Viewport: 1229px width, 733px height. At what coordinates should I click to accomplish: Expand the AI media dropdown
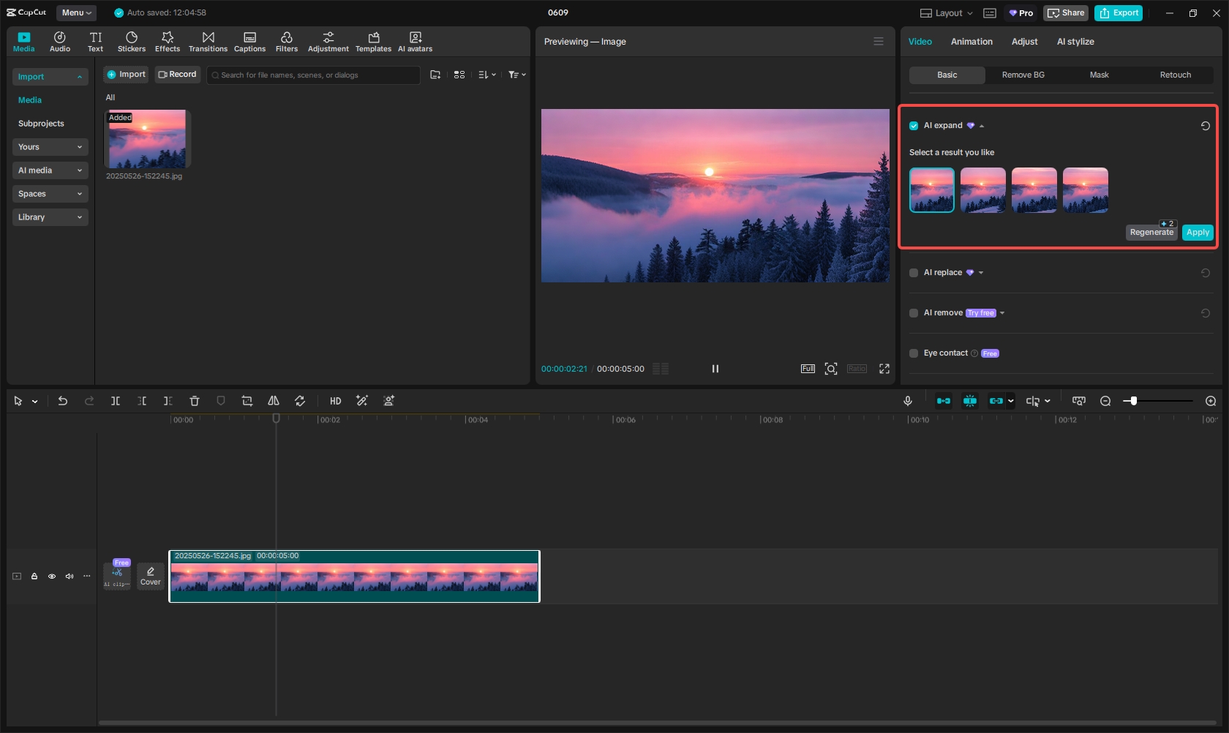(x=50, y=170)
